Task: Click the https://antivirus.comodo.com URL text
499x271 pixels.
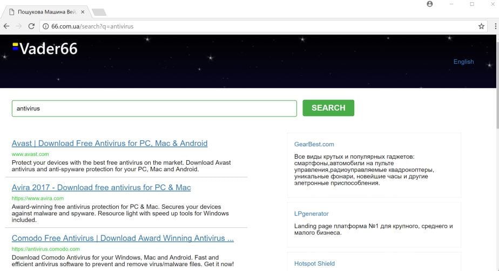Action: pyautogui.click(x=46, y=249)
